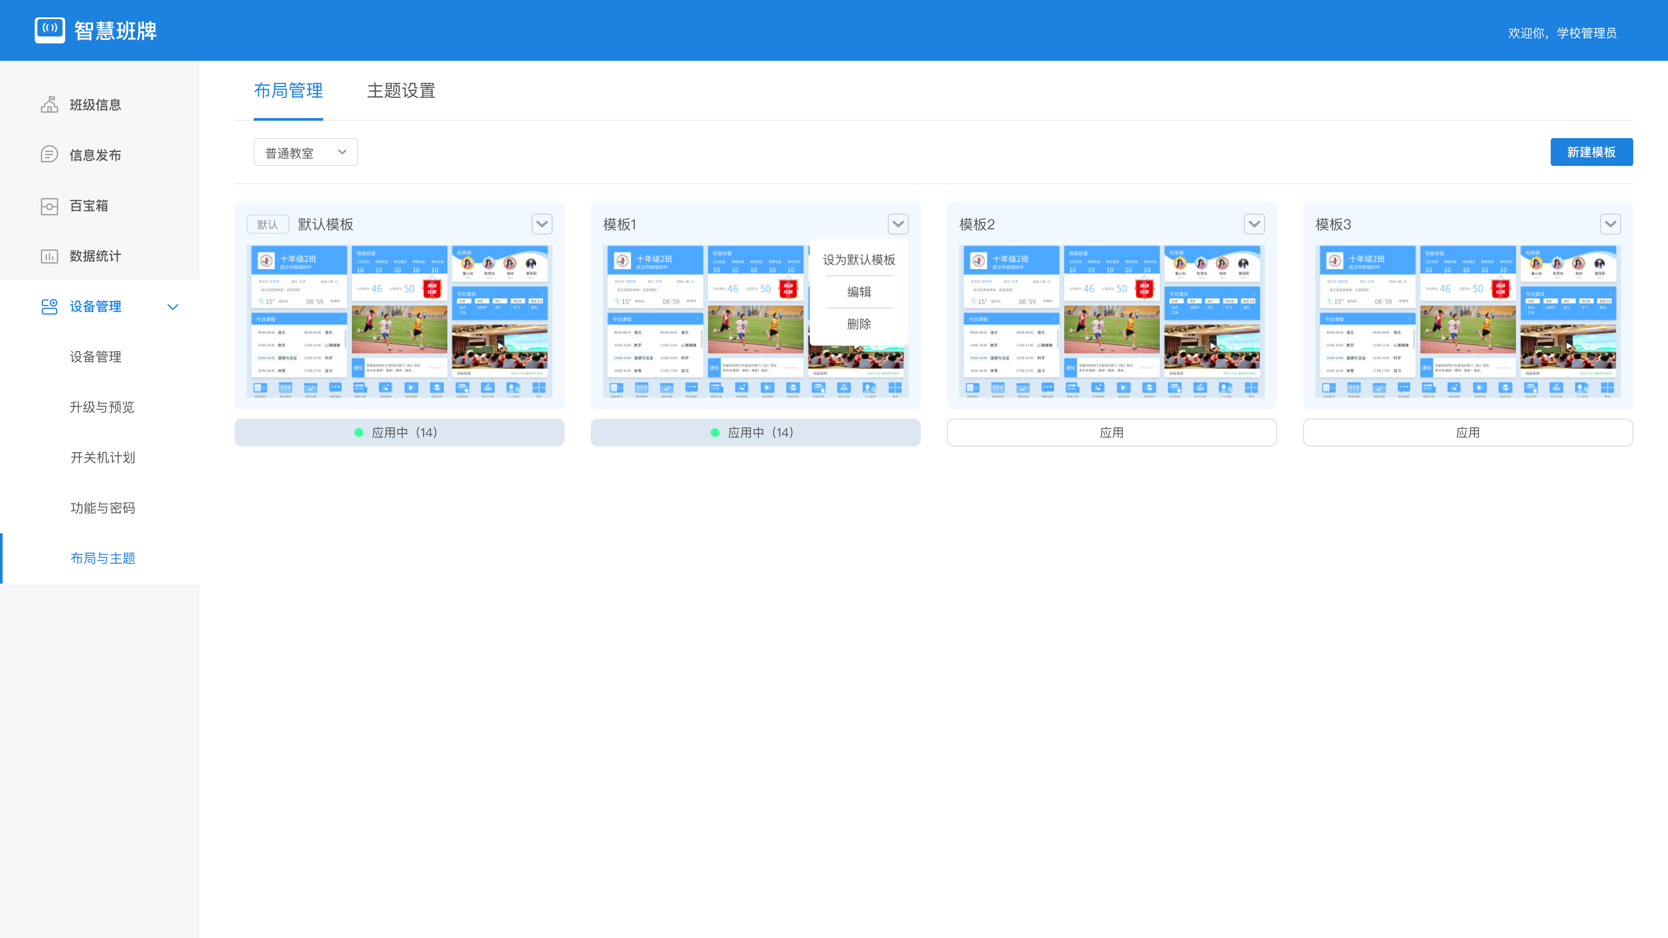Screen dimensions: 1668x938
Task: Switch to the 主题设置 tab
Action: click(x=401, y=91)
